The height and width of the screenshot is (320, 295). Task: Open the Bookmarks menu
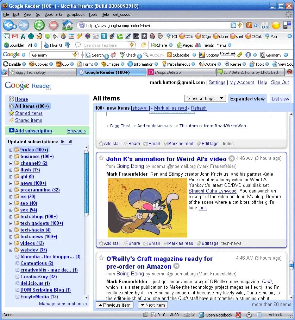pos(53,14)
